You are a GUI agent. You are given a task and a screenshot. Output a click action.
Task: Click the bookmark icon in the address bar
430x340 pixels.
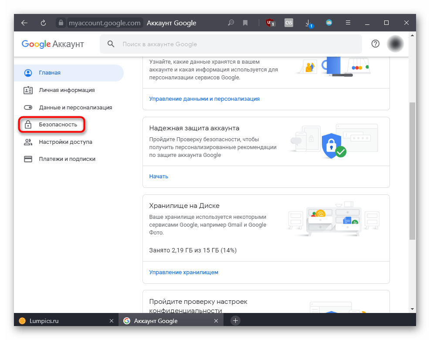(x=245, y=23)
